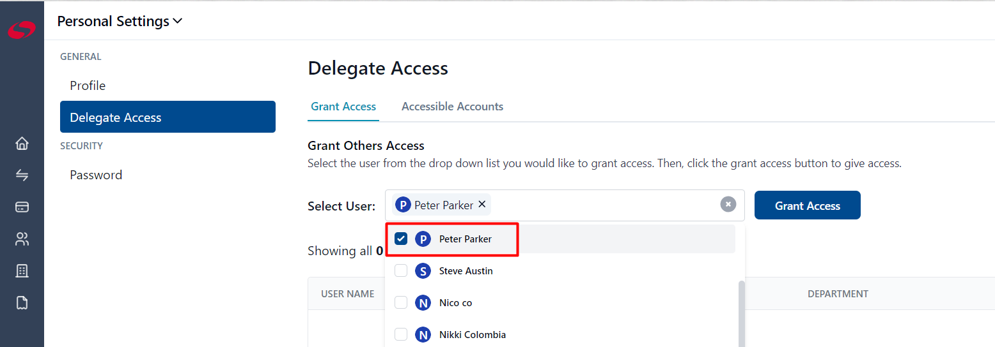The height and width of the screenshot is (347, 995).
Task: Open Profile settings in left menu
Action: [88, 85]
